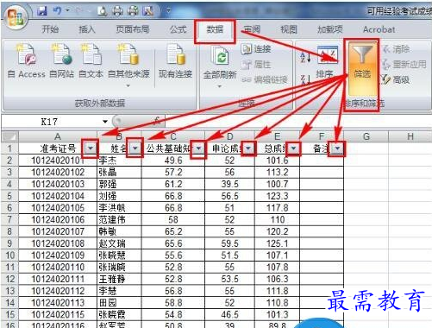
Task: Click the cell with value 46.5
Action: tap(229, 314)
